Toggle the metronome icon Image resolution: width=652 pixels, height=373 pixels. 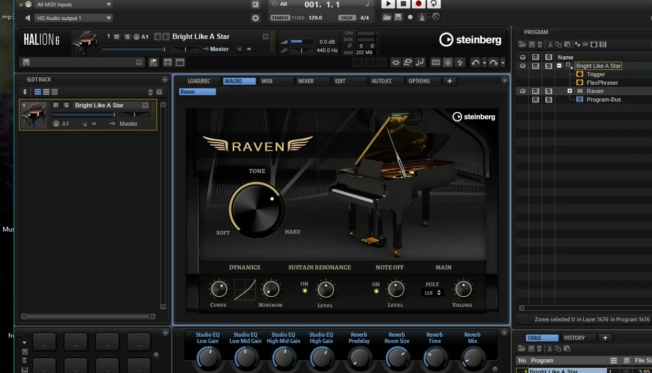pyautogui.click(x=422, y=17)
